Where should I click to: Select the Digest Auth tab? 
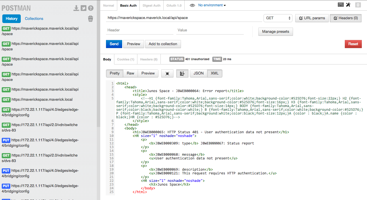(x=152, y=5)
